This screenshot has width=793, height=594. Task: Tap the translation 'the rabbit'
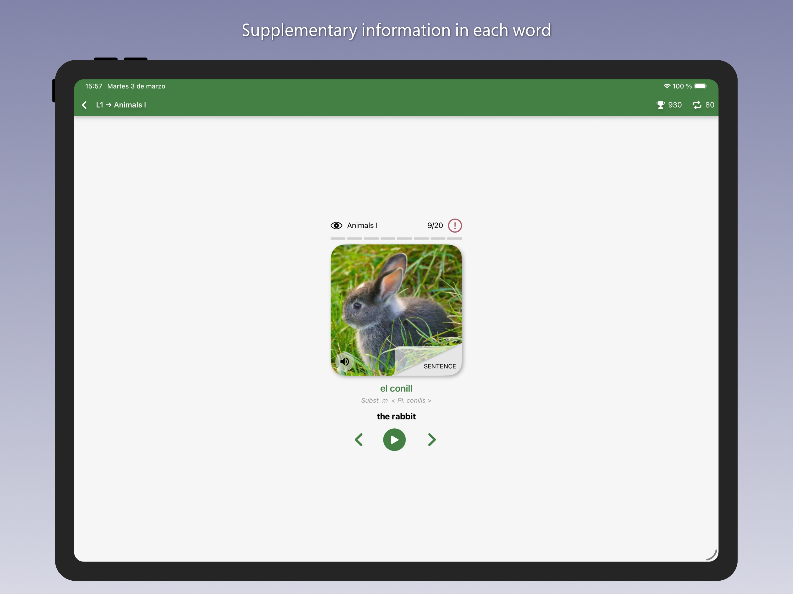tap(396, 416)
